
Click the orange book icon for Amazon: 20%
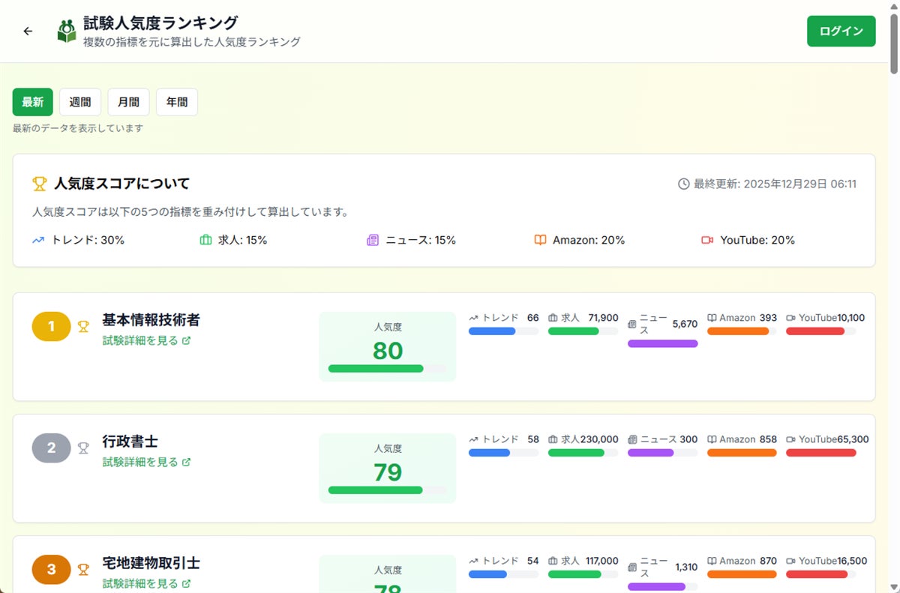pos(540,241)
